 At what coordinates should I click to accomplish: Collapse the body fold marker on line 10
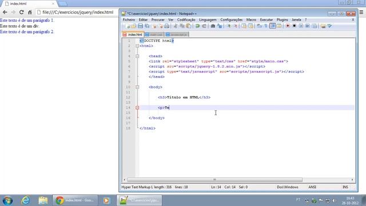click(x=137, y=87)
